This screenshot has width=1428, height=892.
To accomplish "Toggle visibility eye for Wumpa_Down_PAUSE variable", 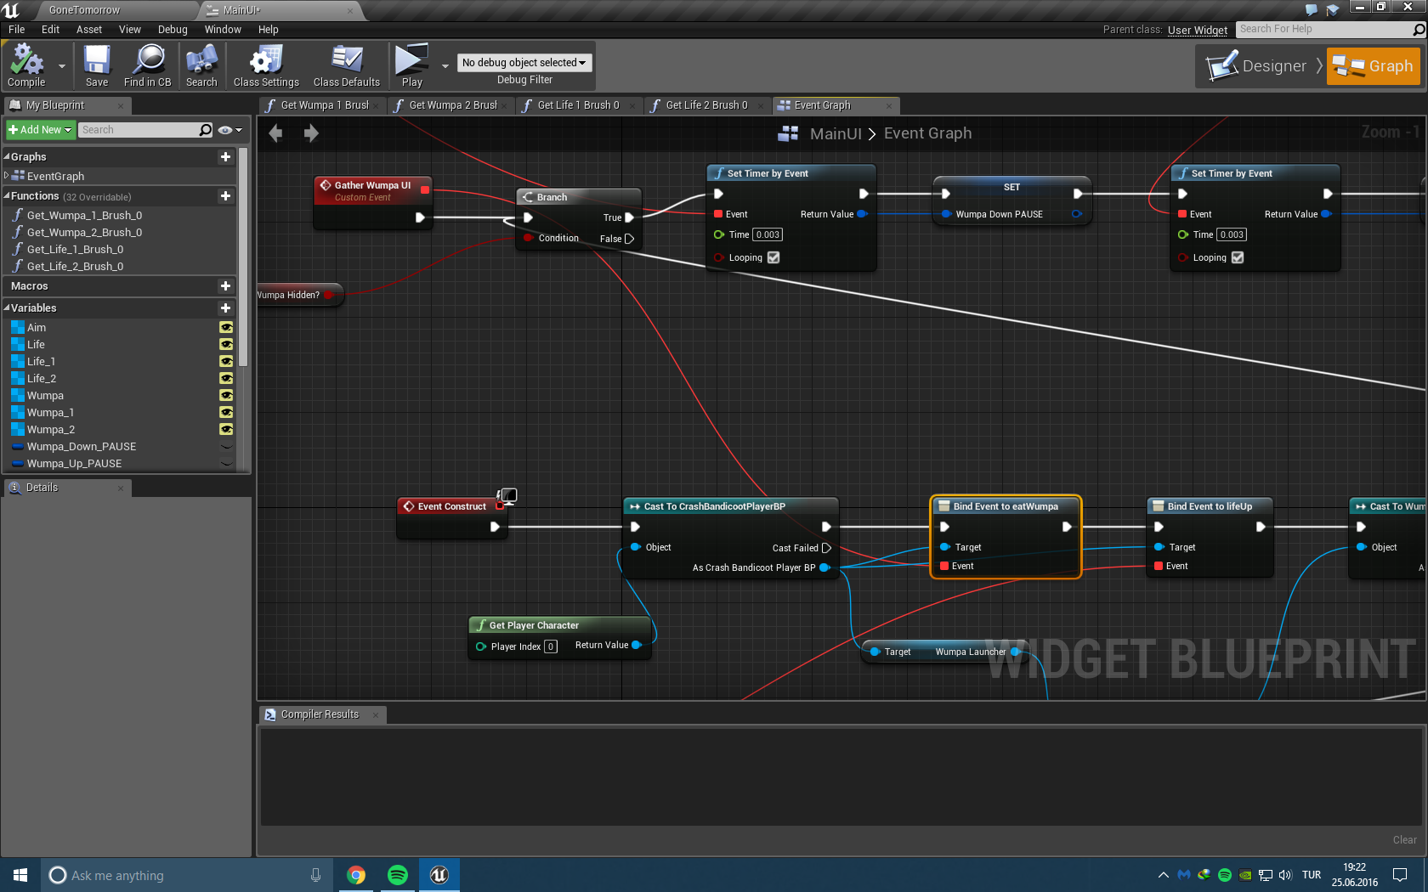I will click(226, 446).
